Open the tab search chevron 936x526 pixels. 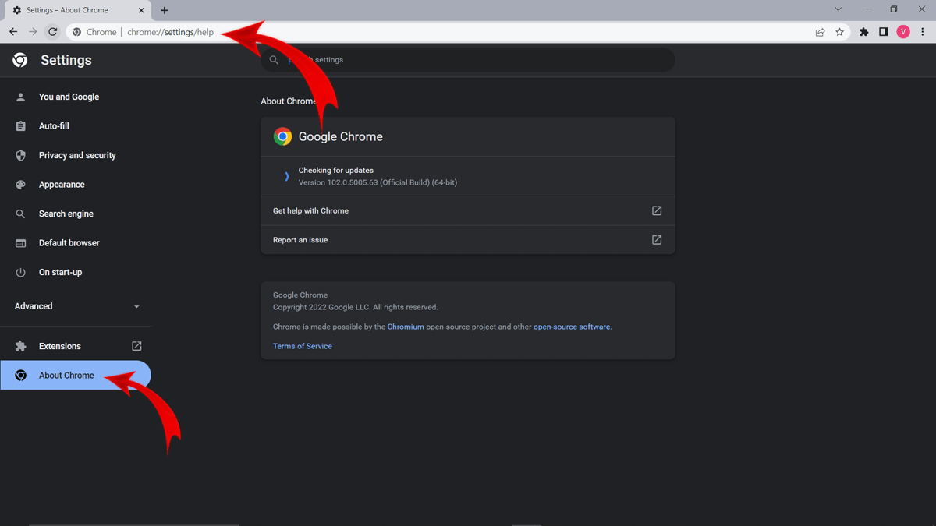[838, 9]
